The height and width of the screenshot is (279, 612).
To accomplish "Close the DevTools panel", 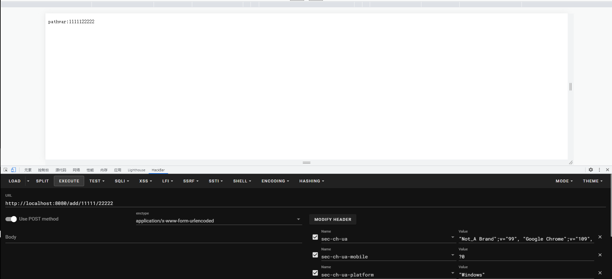I will (608, 170).
